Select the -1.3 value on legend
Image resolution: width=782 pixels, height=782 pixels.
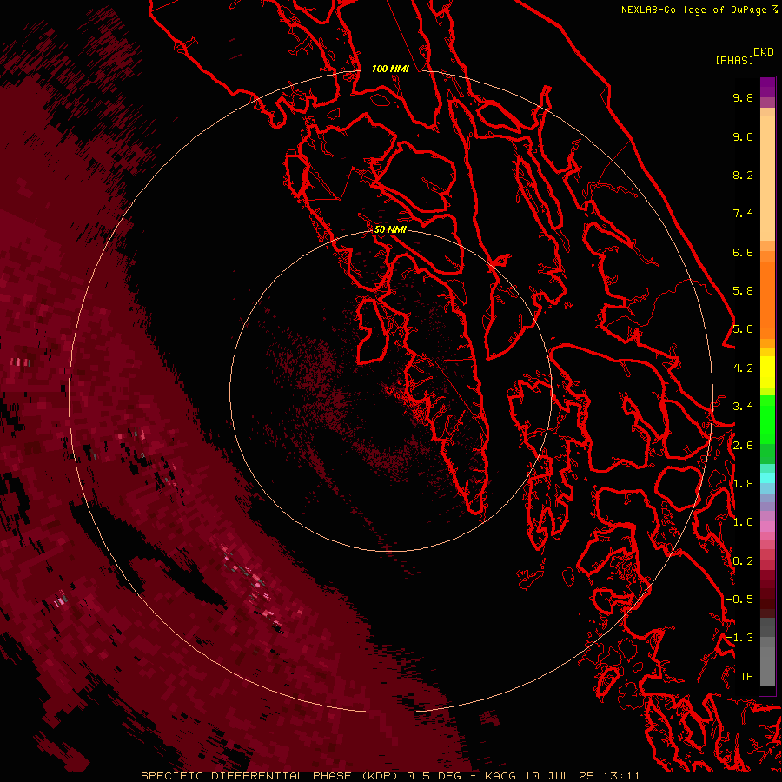[x=739, y=638]
